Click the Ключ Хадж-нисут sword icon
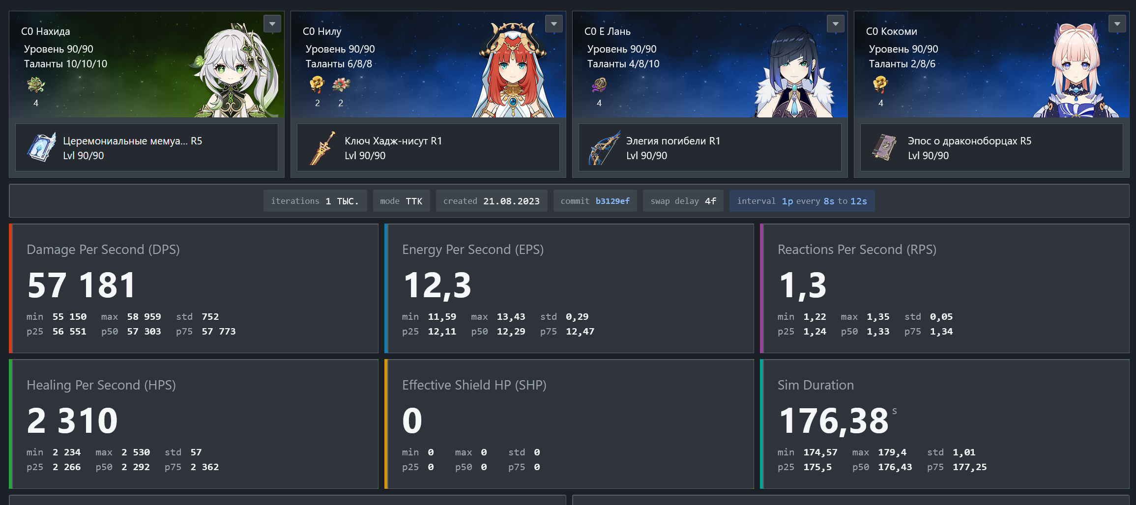 pyautogui.click(x=323, y=147)
